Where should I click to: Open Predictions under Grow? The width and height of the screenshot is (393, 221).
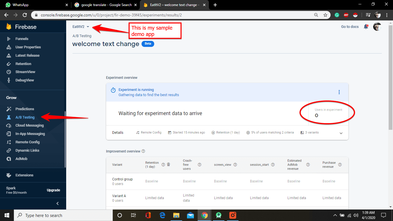[x=25, y=109]
